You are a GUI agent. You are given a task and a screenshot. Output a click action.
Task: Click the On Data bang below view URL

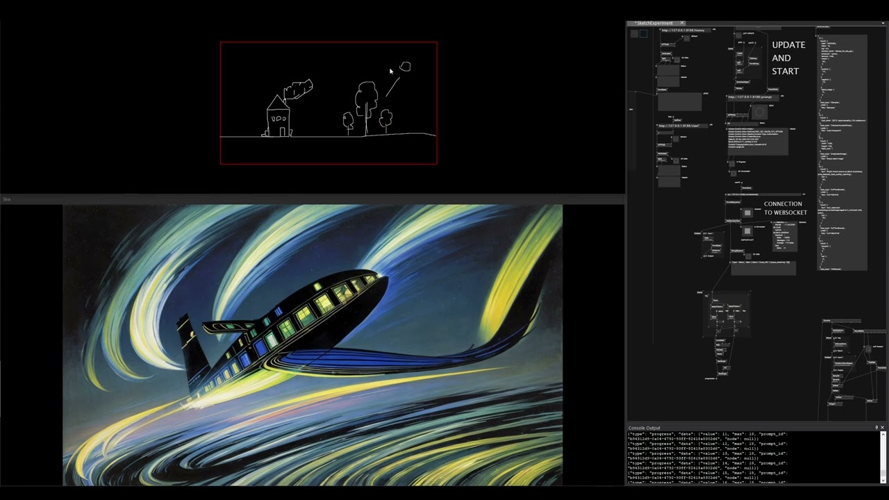tap(676, 160)
